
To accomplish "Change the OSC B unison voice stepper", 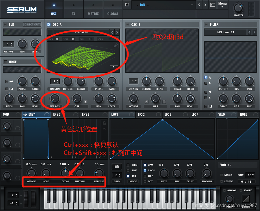I will tap(134, 81).
